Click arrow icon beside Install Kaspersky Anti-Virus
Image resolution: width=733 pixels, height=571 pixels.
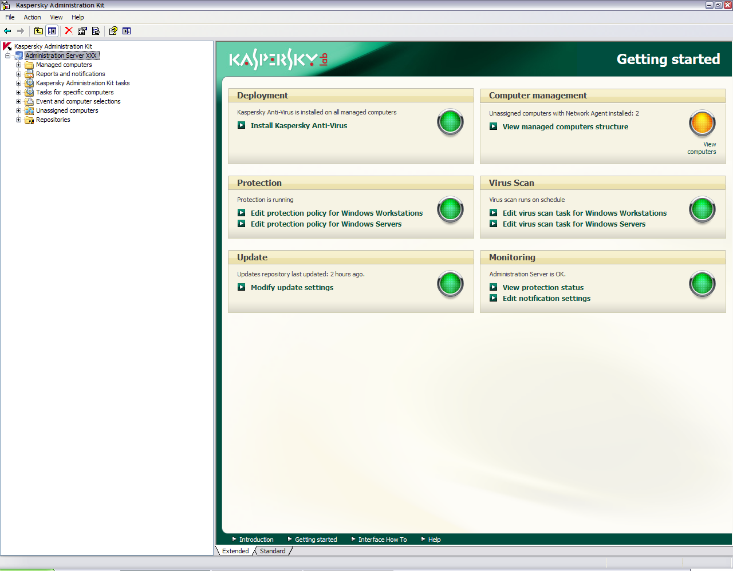tap(242, 125)
